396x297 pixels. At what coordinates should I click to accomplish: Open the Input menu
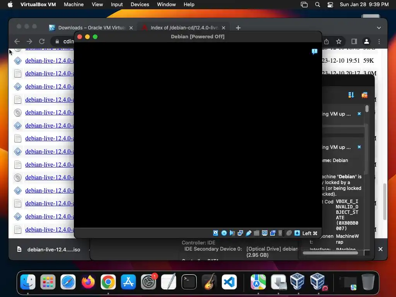(117, 5)
